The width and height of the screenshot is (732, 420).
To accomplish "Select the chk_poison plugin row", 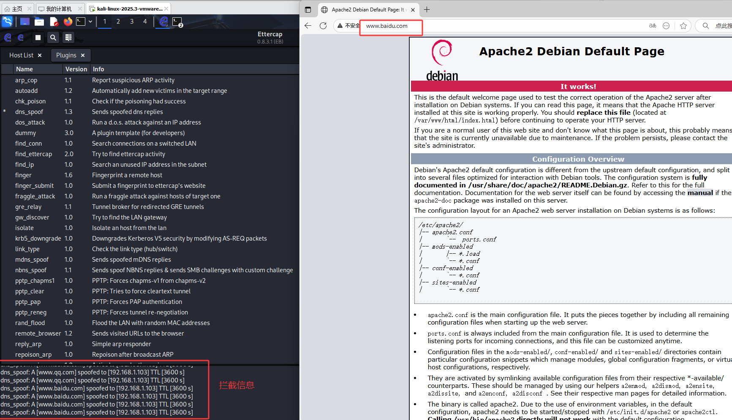I will click(150, 101).
